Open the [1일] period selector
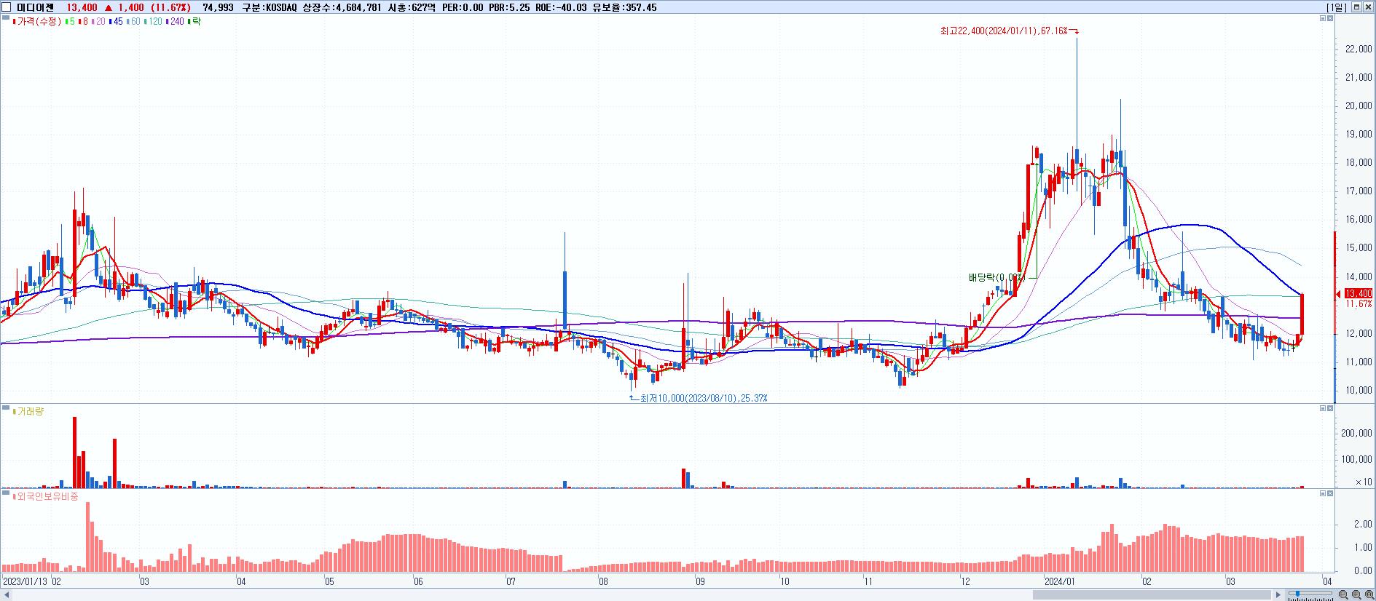Image resolution: width=1376 pixels, height=601 pixels. tap(1337, 7)
